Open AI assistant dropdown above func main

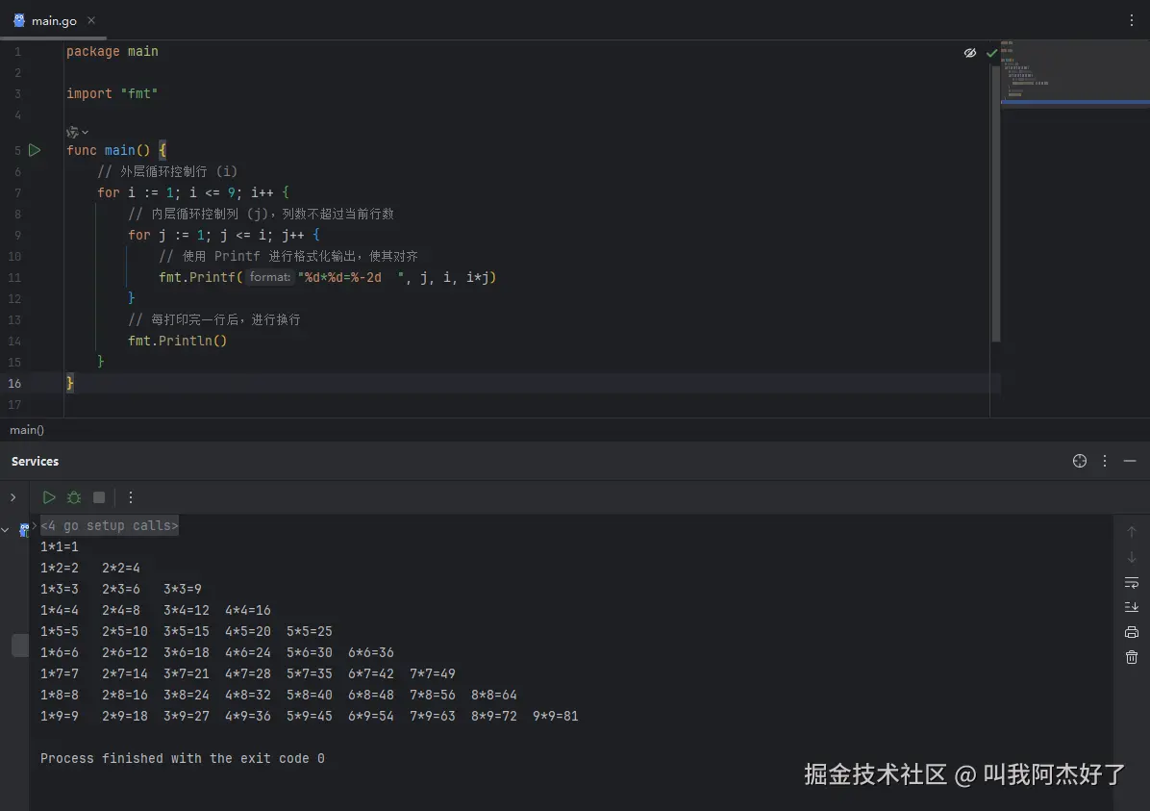[77, 132]
